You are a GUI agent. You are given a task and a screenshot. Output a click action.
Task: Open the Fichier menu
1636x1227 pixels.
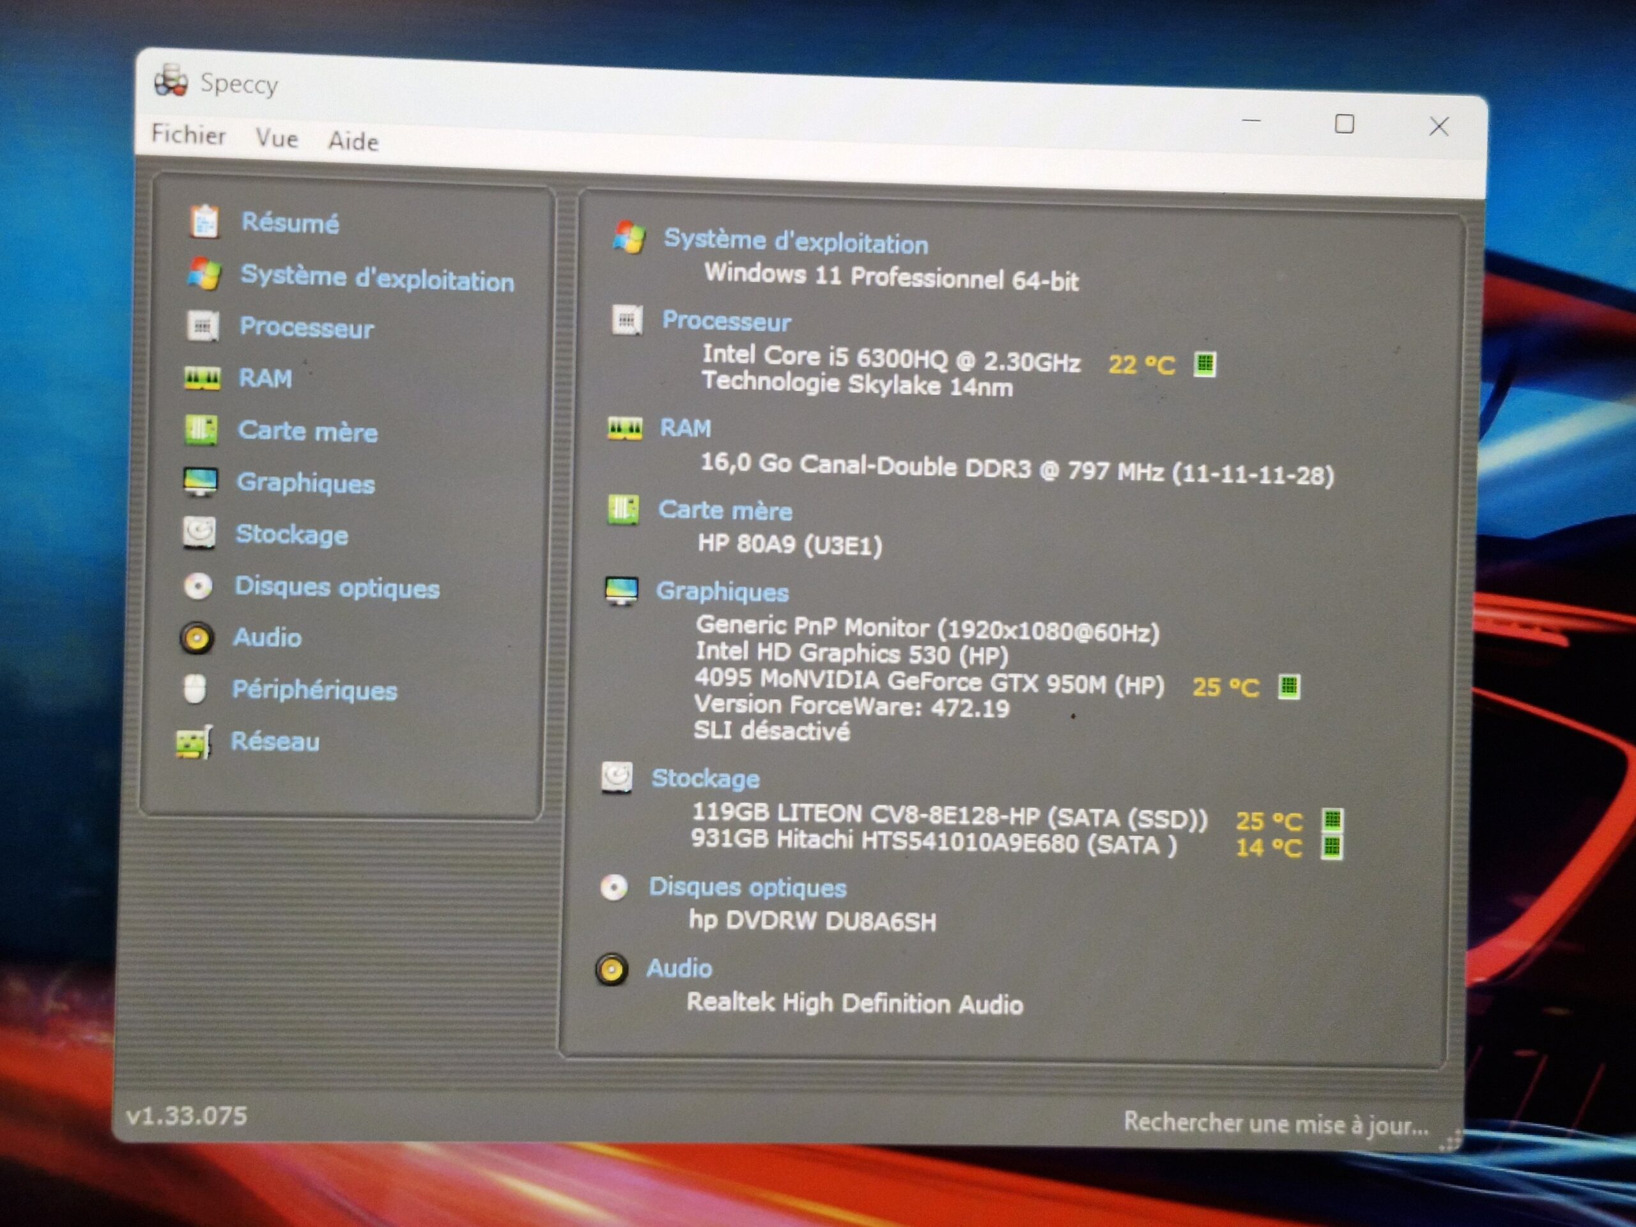(189, 135)
